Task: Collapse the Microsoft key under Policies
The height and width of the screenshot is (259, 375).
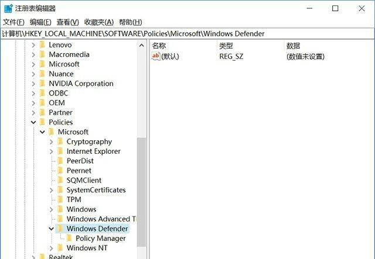Action: click(x=42, y=132)
